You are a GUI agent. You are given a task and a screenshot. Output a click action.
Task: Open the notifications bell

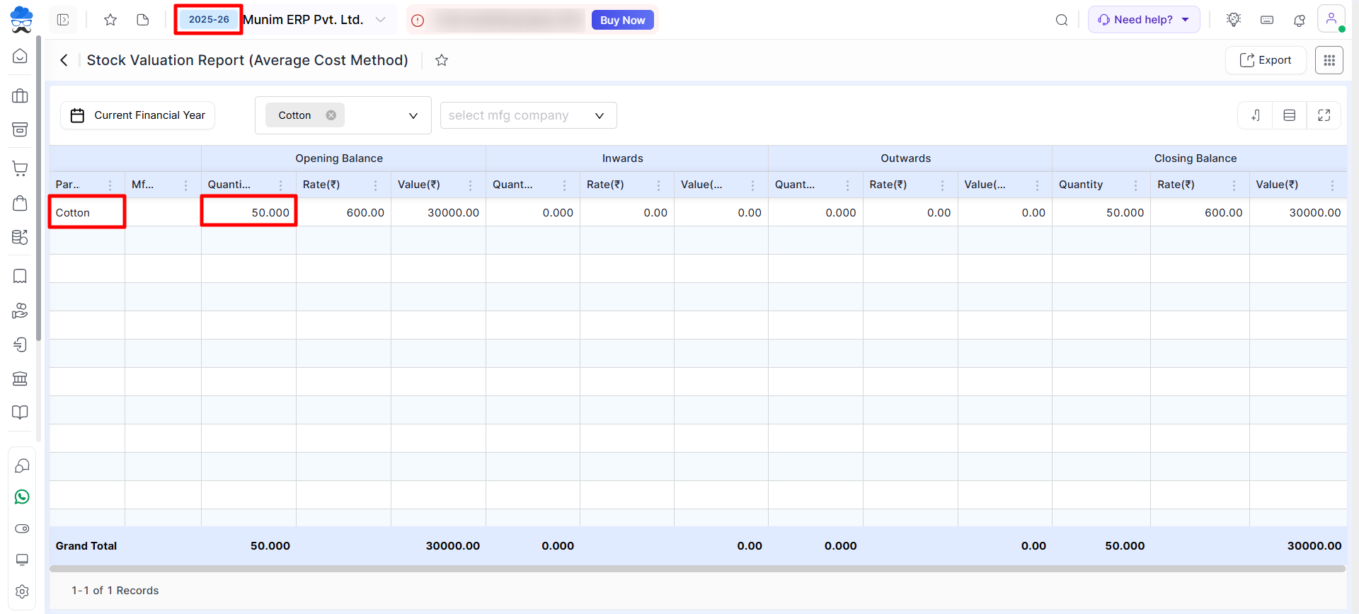tap(1300, 20)
